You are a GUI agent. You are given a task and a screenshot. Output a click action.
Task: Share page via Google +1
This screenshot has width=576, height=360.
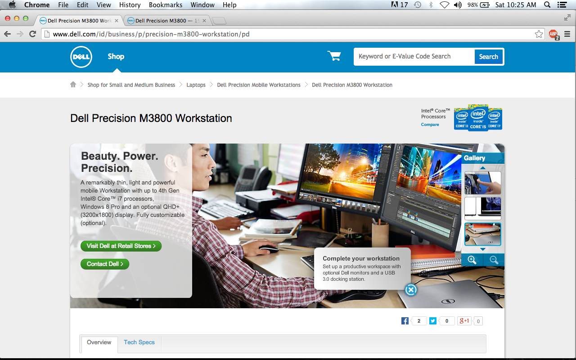click(464, 321)
